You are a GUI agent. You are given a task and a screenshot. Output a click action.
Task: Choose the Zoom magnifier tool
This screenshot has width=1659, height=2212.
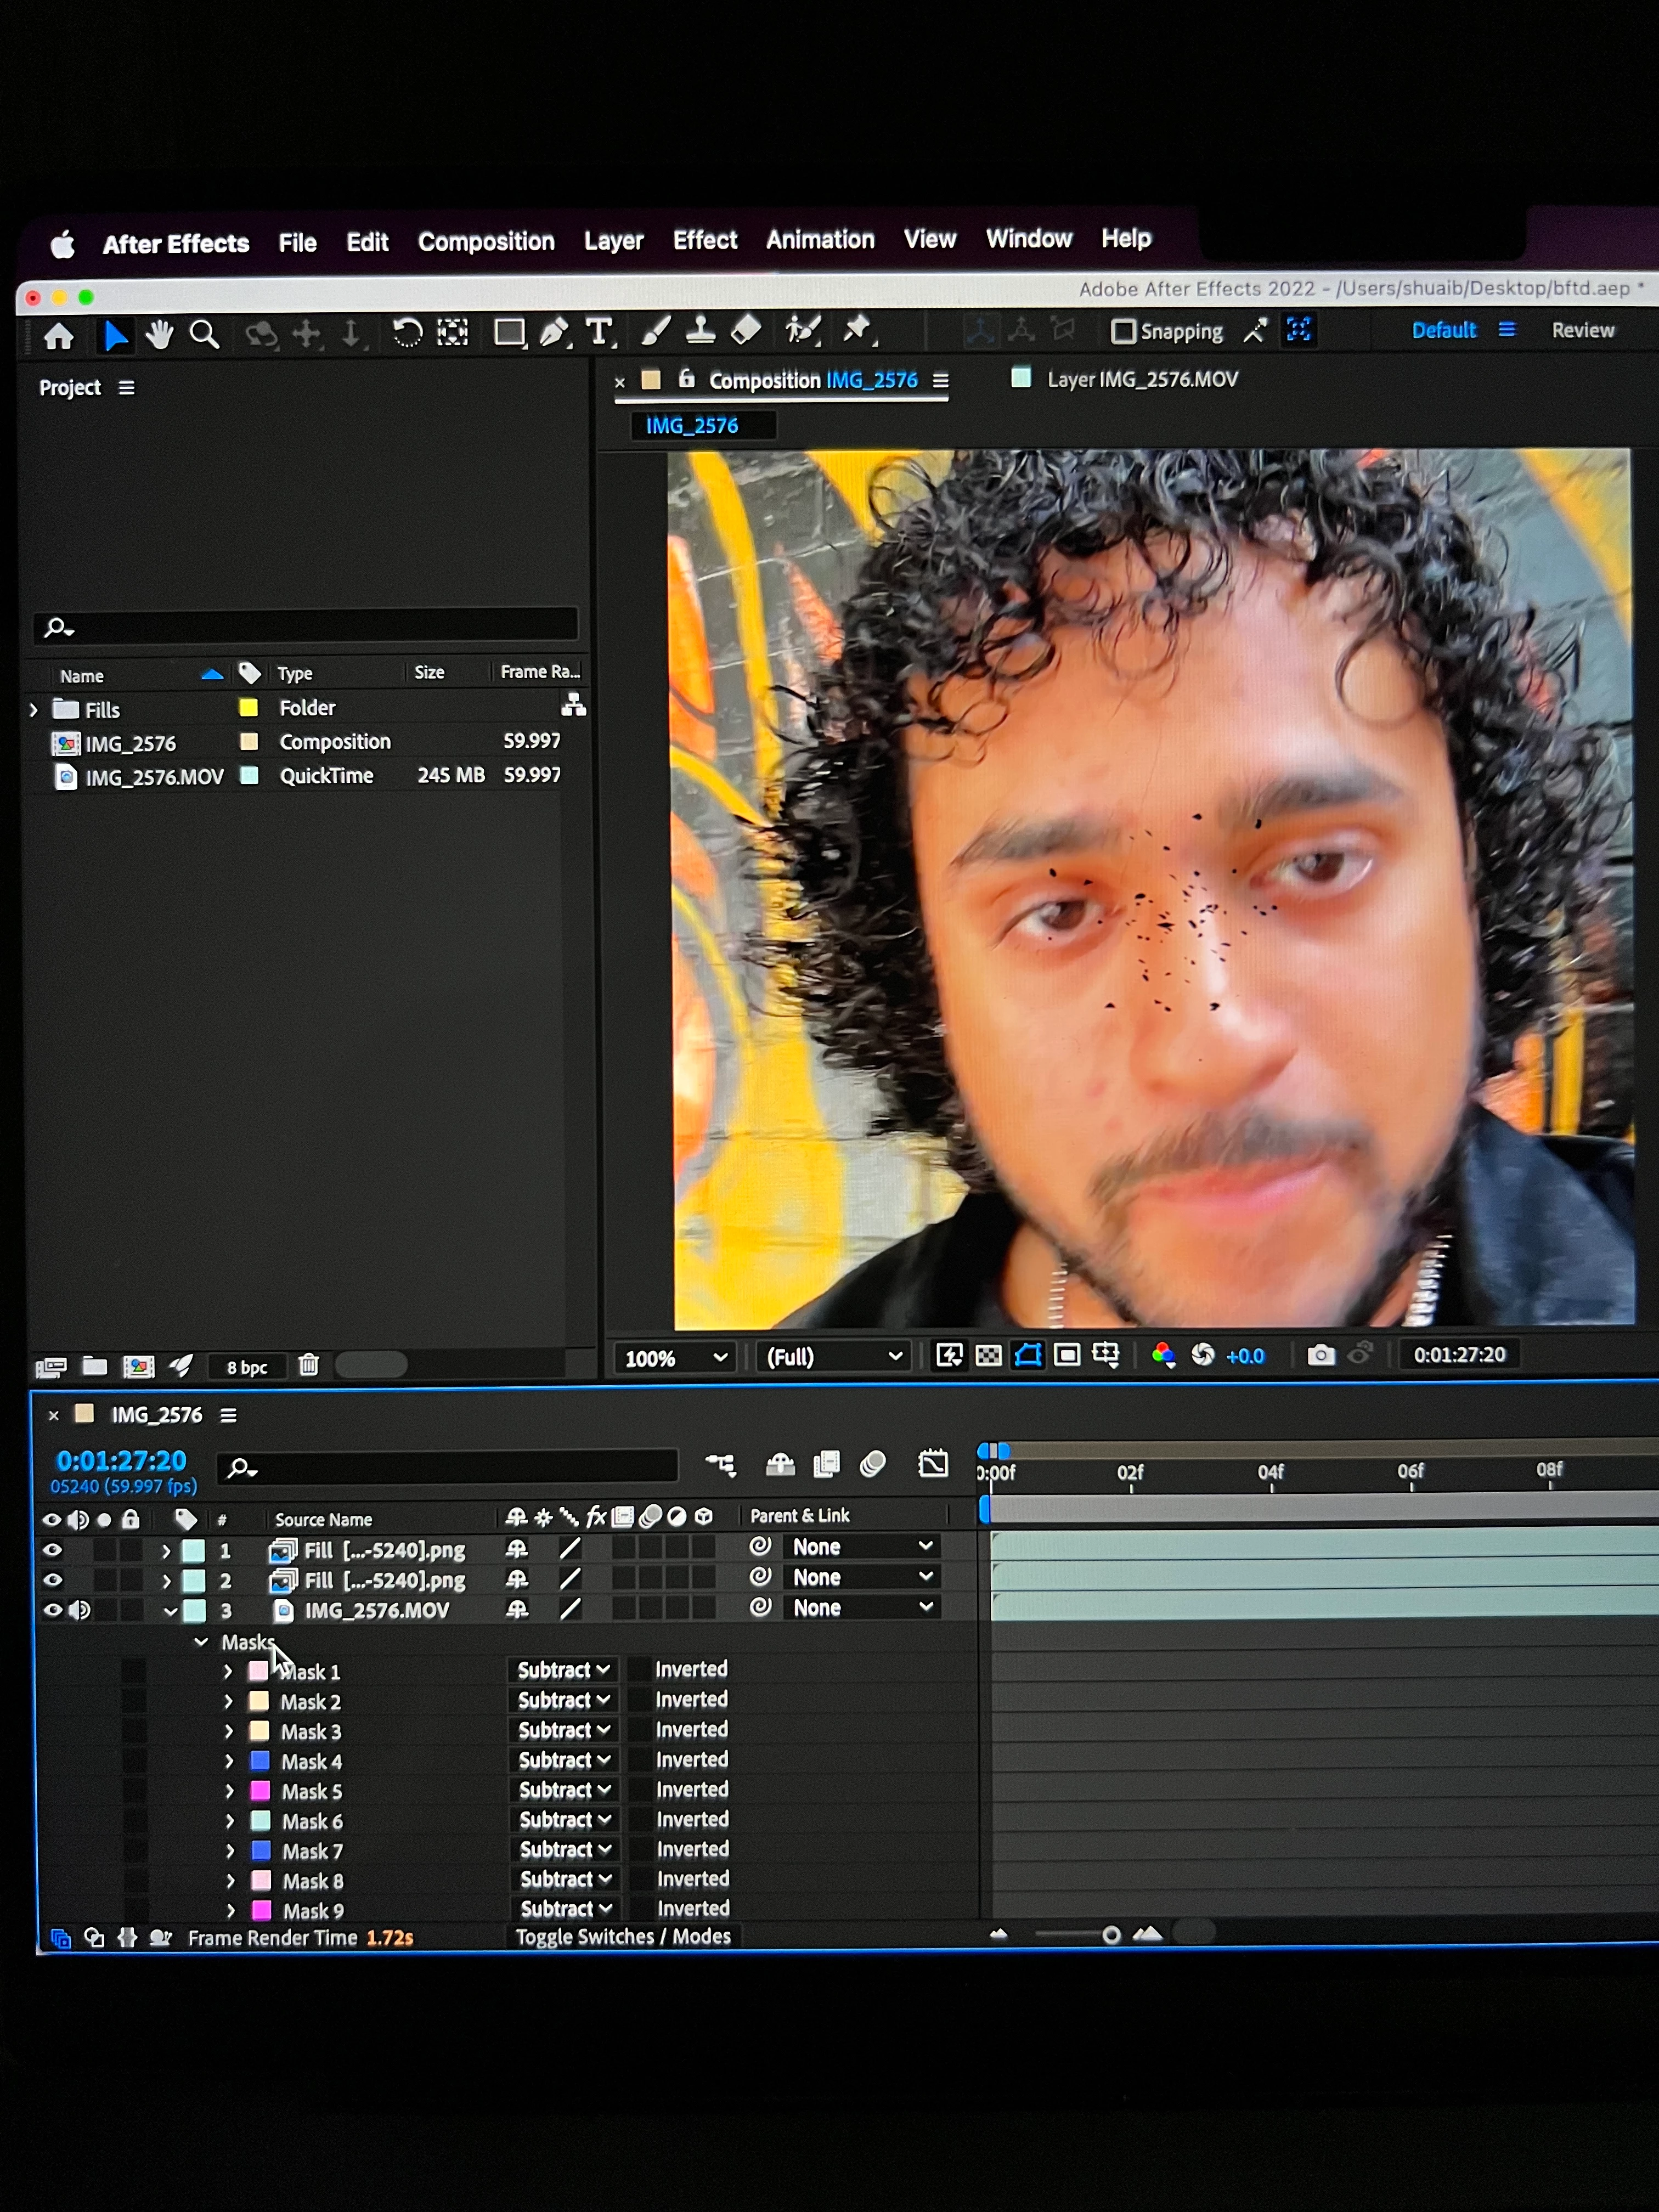204,334
